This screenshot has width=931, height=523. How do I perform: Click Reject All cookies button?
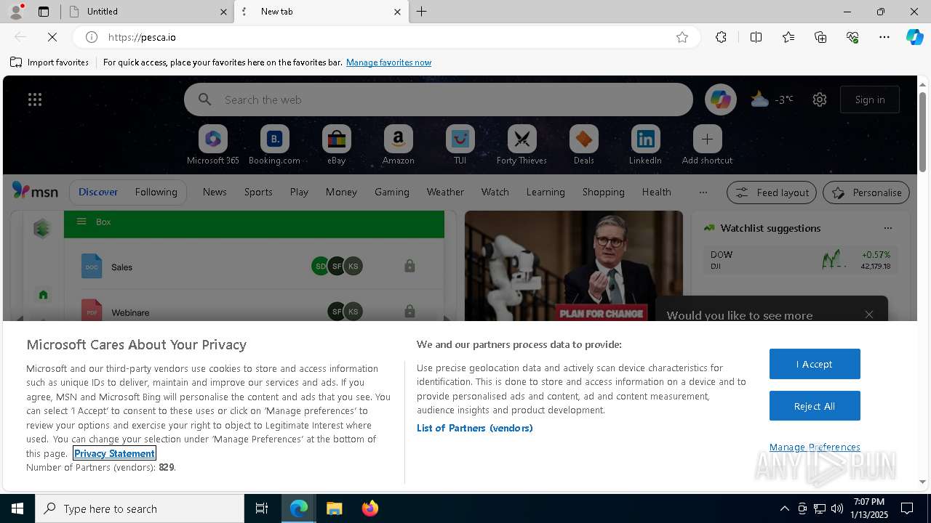[x=815, y=406]
